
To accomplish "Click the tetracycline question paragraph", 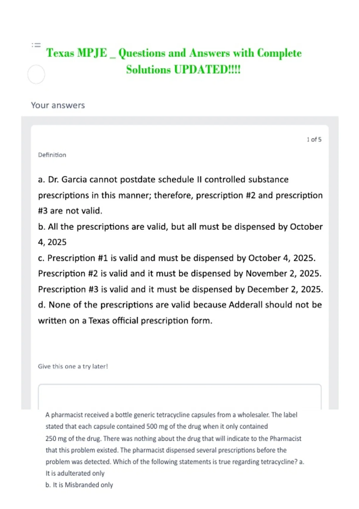I will tap(175, 438).
